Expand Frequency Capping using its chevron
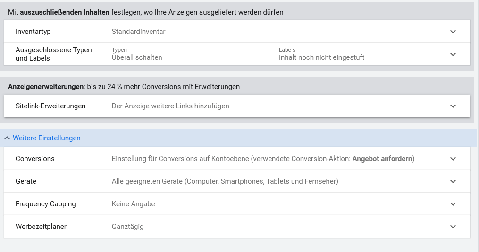Viewport: 479px width, 252px height. click(453, 204)
